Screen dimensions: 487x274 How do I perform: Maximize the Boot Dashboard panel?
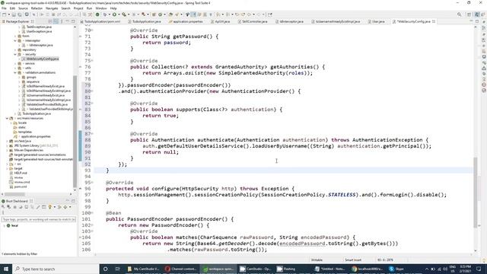[x=73, y=201]
